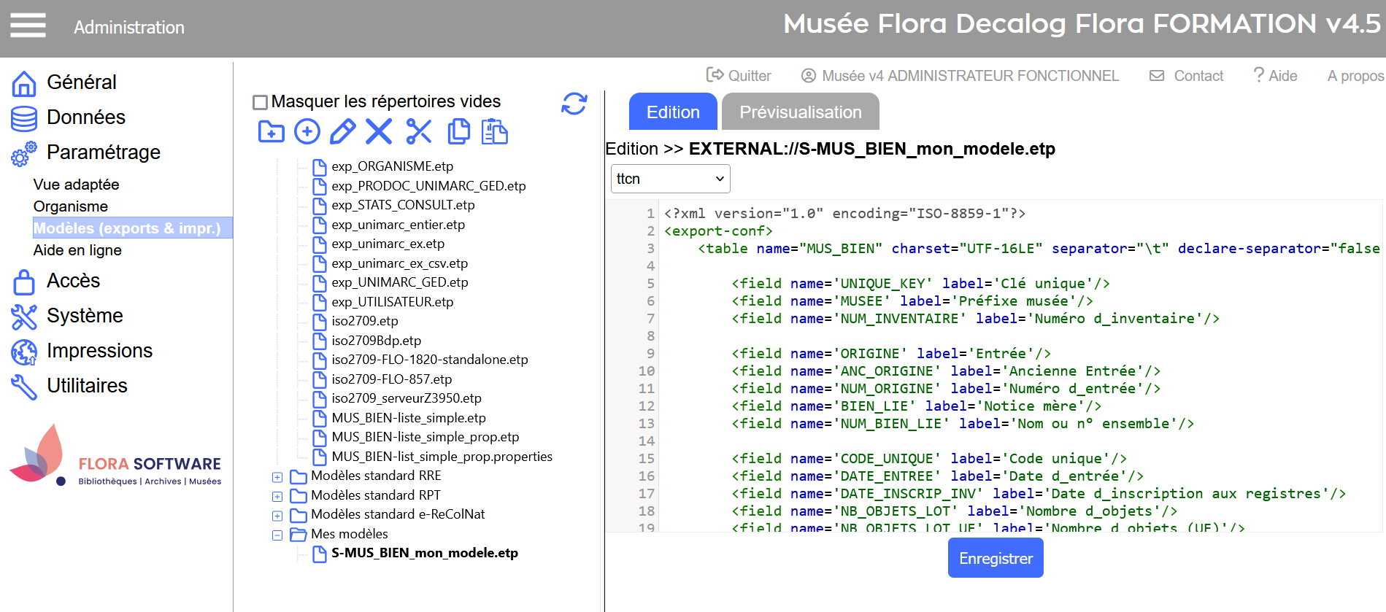Click folder icon of Mes modèles
The height and width of the screenshot is (612, 1386).
(298, 535)
